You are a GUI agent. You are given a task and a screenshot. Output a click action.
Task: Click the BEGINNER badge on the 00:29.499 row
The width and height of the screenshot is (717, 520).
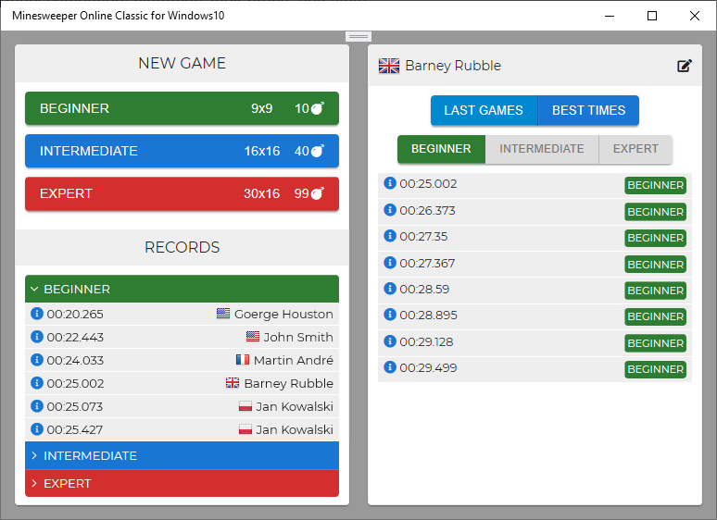point(655,369)
